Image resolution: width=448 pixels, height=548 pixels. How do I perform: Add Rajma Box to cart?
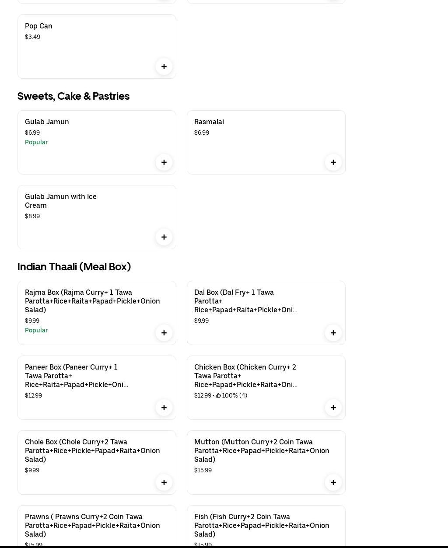(x=164, y=333)
